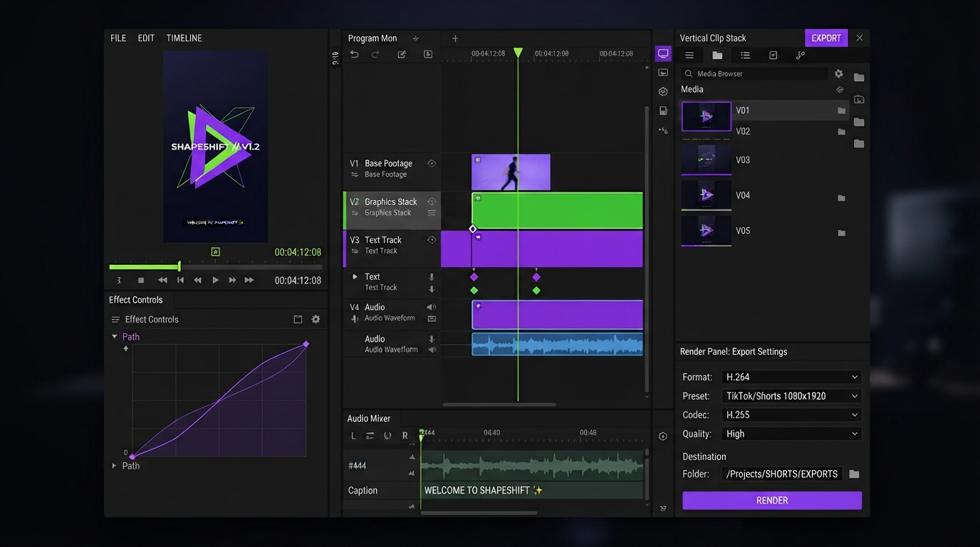Click the RENDER button
This screenshot has width=980, height=547.
pyautogui.click(x=772, y=501)
